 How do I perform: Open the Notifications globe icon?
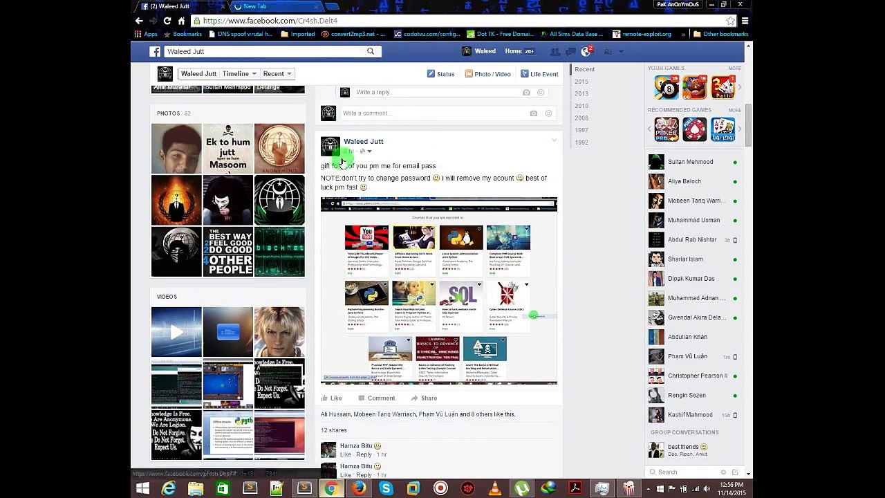tap(586, 51)
